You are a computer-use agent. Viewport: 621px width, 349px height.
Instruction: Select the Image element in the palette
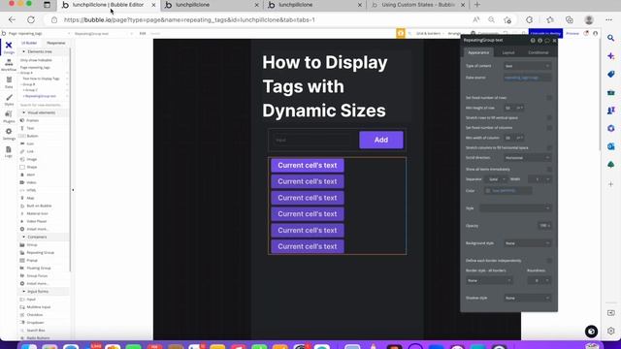pos(32,159)
